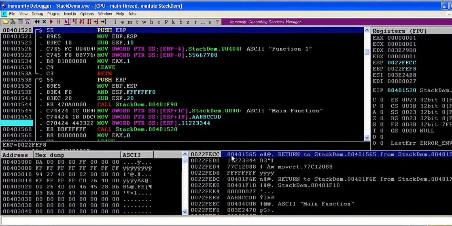Open the File menu
The height and width of the screenshot is (226, 452).
tap(12, 14)
